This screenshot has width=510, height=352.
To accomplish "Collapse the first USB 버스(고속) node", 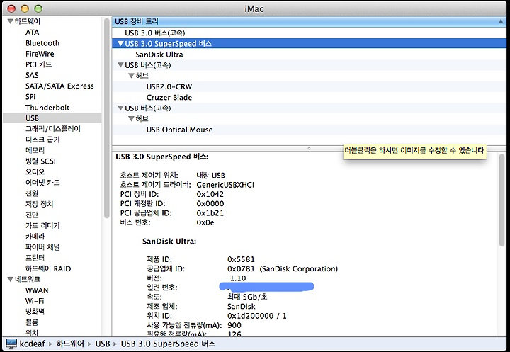I will pos(120,65).
